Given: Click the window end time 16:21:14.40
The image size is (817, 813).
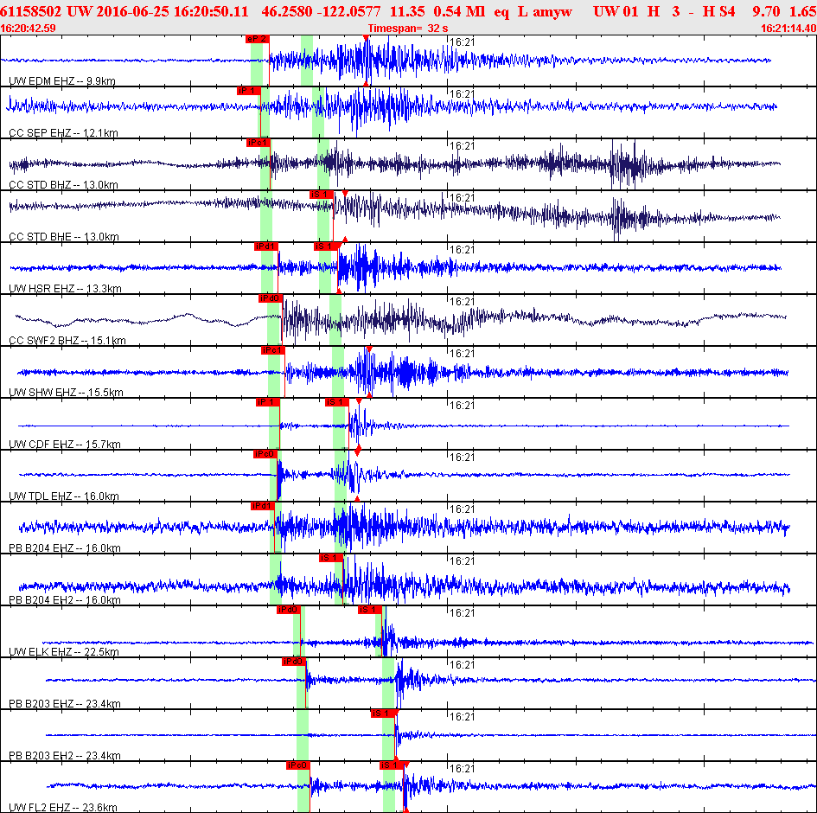Looking at the screenshot, I should coord(788,29).
